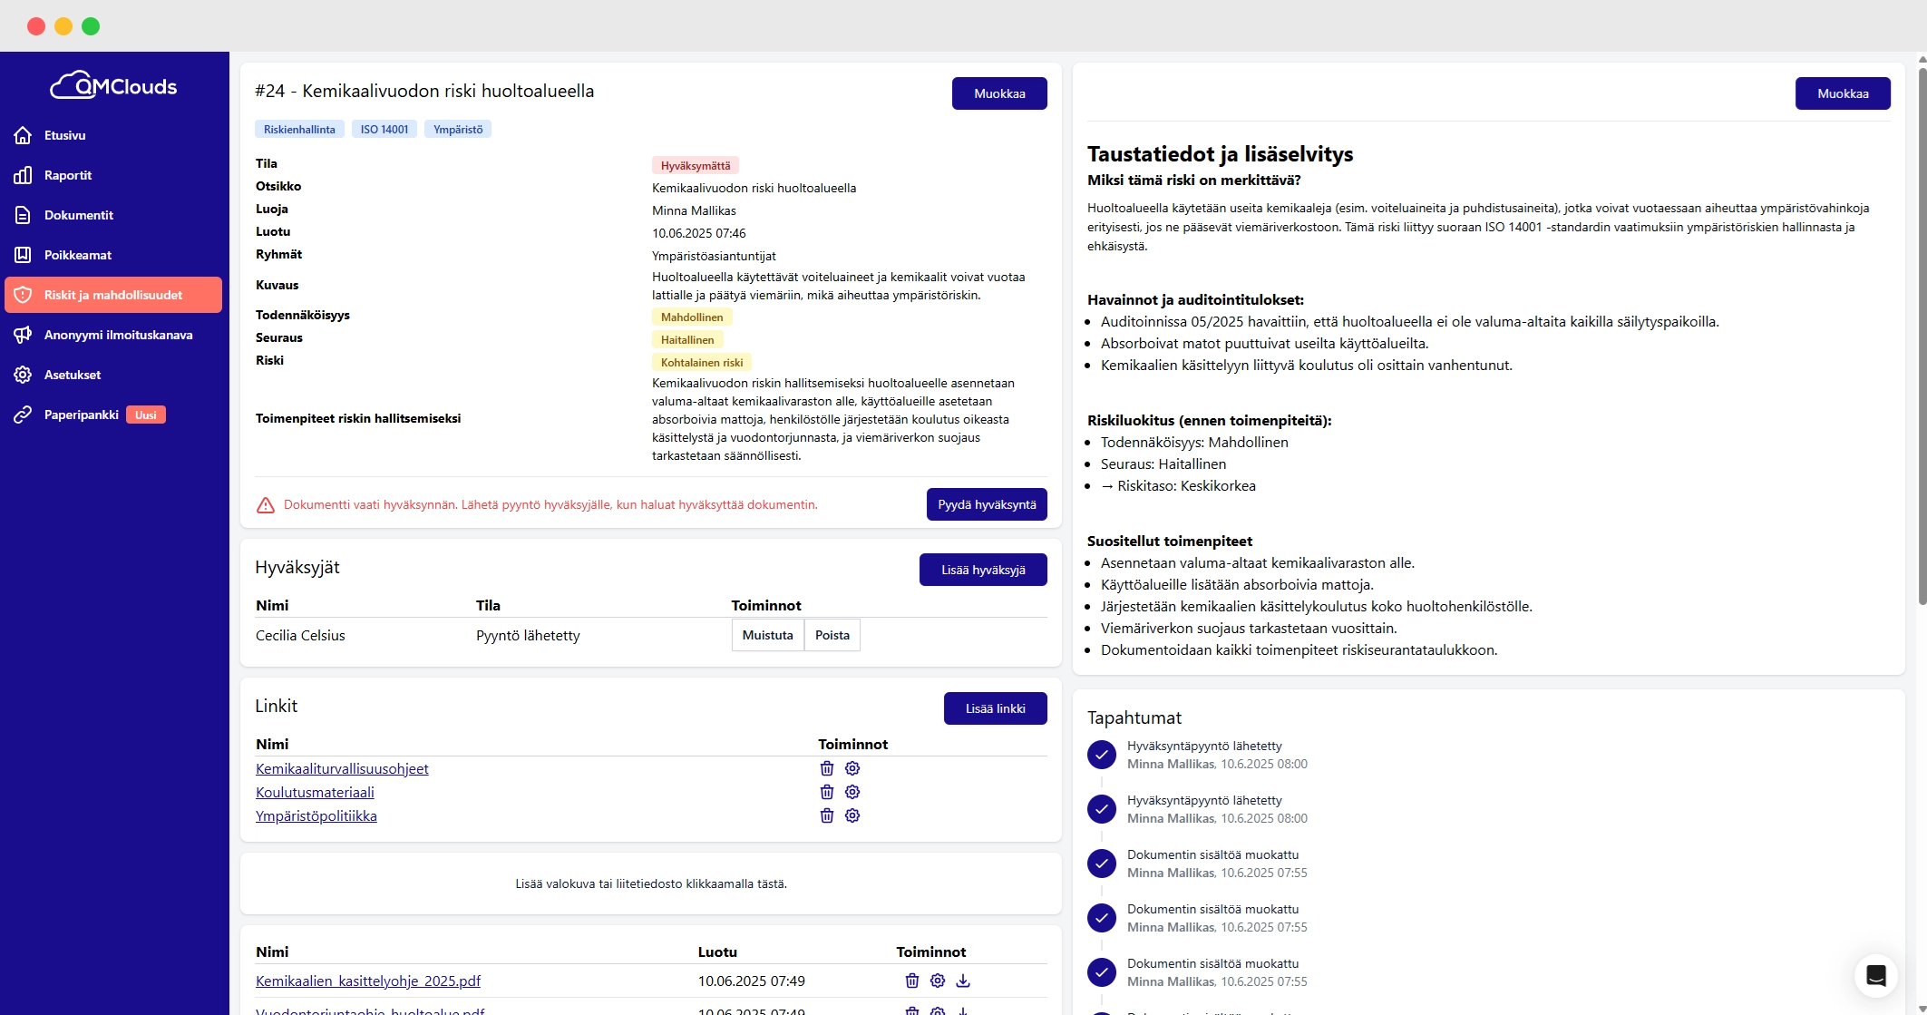1927x1015 pixels.
Task: Open Paperipankki menu item
Action: pos(82,415)
